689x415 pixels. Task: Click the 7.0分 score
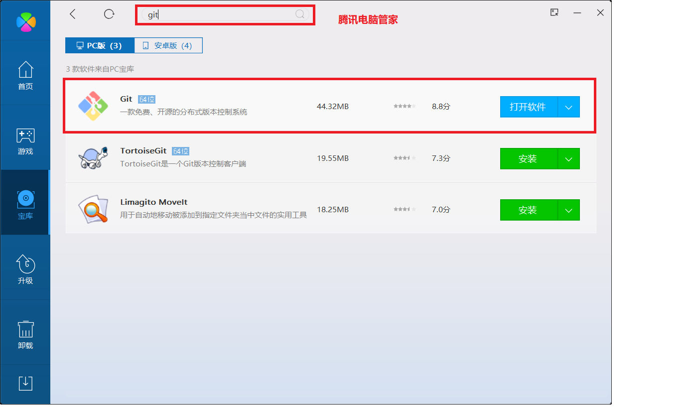click(x=441, y=210)
